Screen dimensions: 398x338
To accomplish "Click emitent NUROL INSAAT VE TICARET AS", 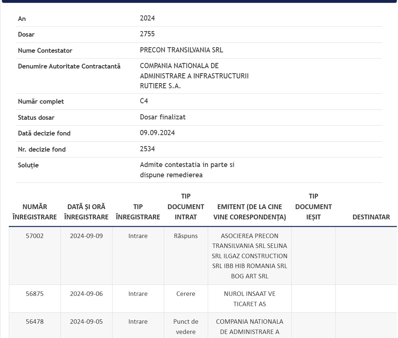I will (x=250, y=299).
